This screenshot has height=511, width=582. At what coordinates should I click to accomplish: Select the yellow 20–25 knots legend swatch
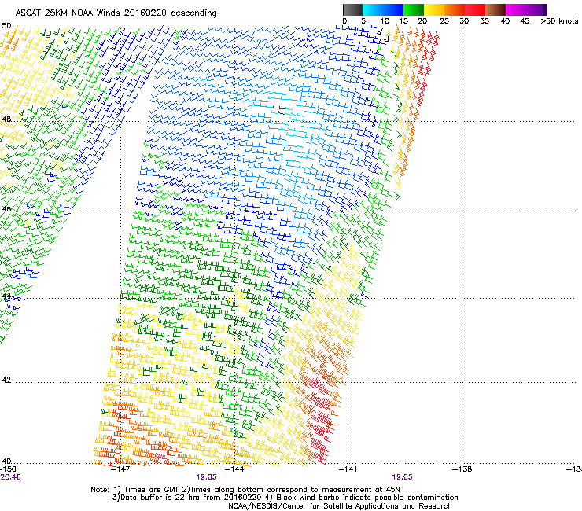(434, 9)
